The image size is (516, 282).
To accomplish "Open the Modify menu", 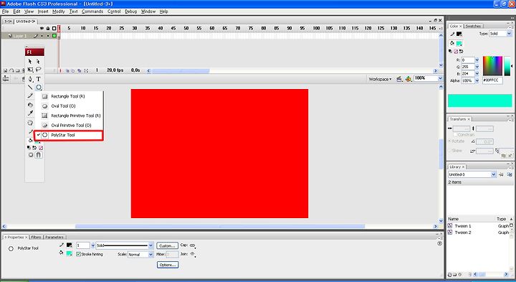I will pyautogui.click(x=59, y=11).
